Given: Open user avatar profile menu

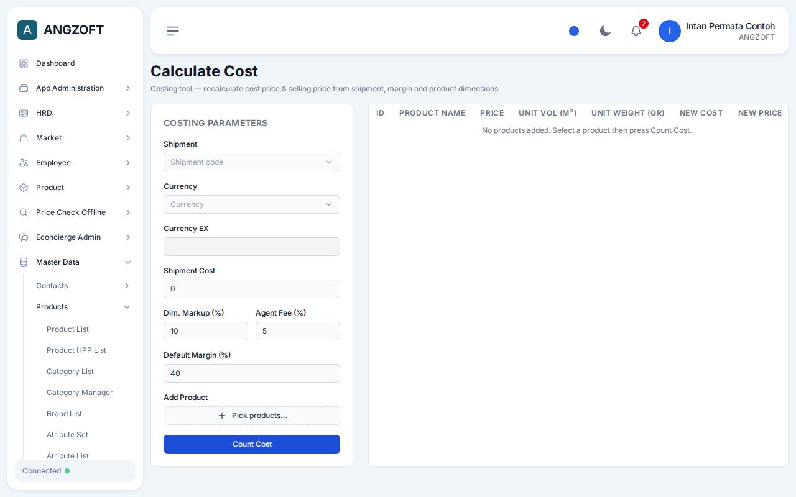Looking at the screenshot, I should (670, 31).
